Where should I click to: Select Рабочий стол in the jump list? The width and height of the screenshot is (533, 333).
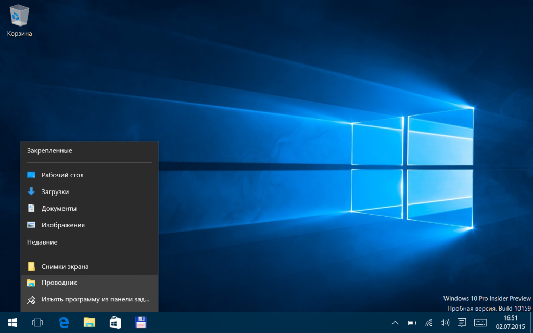(62, 175)
